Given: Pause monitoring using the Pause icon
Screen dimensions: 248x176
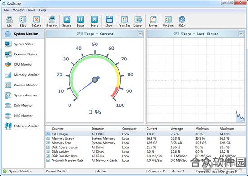Looking at the screenshot, I should click(80, 21).
